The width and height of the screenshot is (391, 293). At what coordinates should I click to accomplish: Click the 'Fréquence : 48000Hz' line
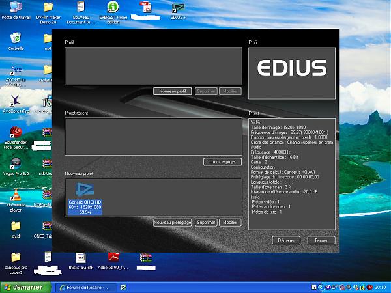(270, 152)
